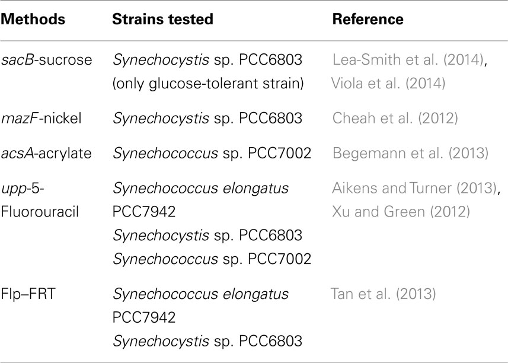Open the Lea-Smith et al. (2014) reference
This screenshot has height=363, width=508.
pyautogui.click(x=408, y=60)
